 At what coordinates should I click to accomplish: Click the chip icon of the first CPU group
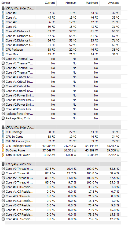coord(3,8)
